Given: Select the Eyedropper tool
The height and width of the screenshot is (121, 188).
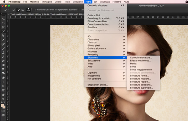Looking at the screenshot, I should pos(3,40).
